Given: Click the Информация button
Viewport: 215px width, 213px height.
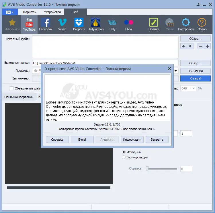Looking at the screenshot, I should pyautogui.click(x=132, y=140).
